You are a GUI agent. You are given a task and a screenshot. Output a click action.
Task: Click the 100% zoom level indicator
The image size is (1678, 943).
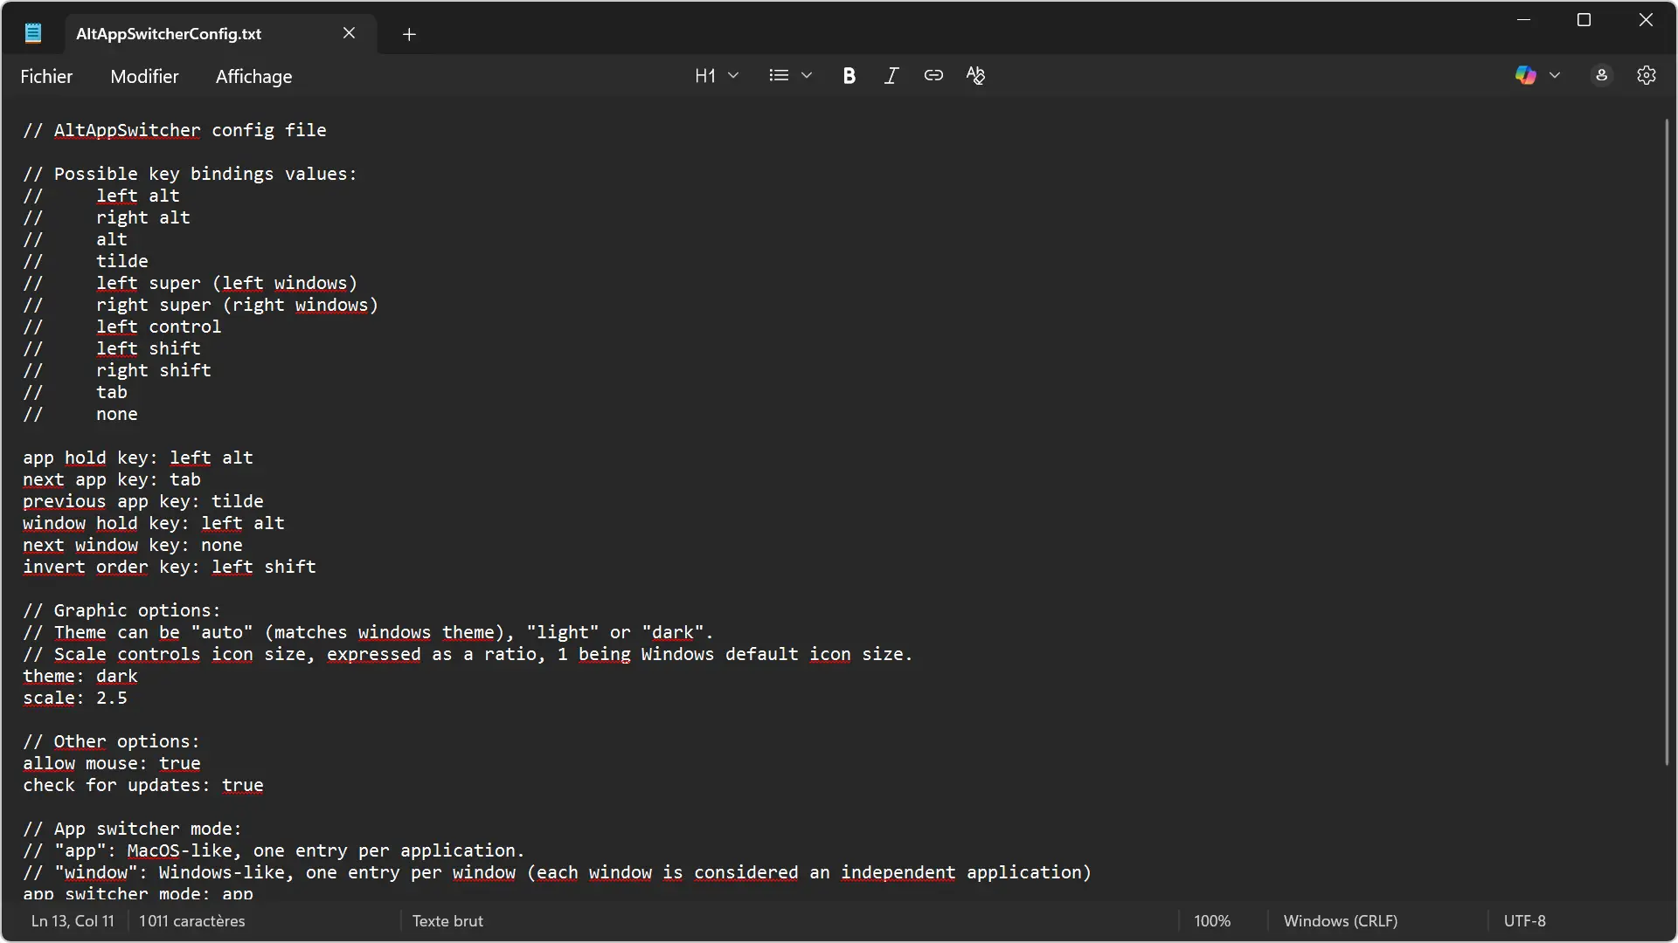coord(1212,921)
